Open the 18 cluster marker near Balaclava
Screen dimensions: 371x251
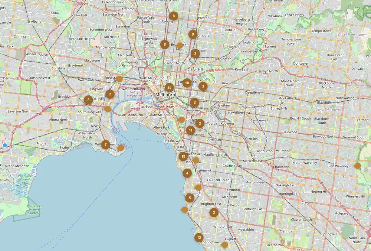183,157
